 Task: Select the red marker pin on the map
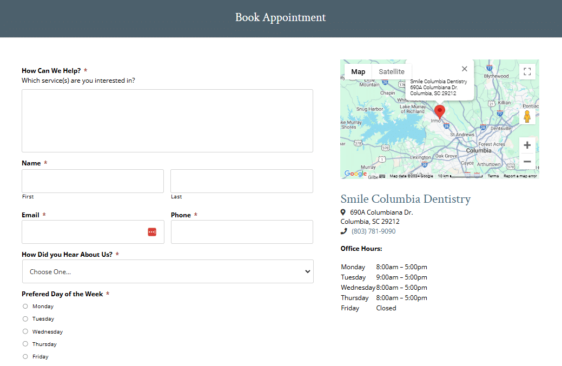click(439, 111)
